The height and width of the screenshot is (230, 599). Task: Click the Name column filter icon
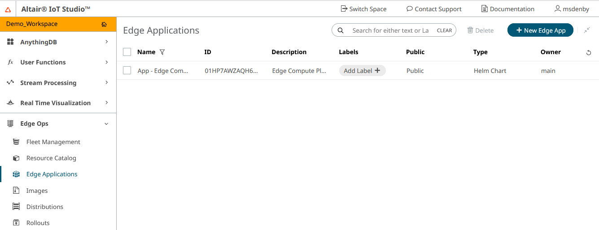tap(162, 52)
